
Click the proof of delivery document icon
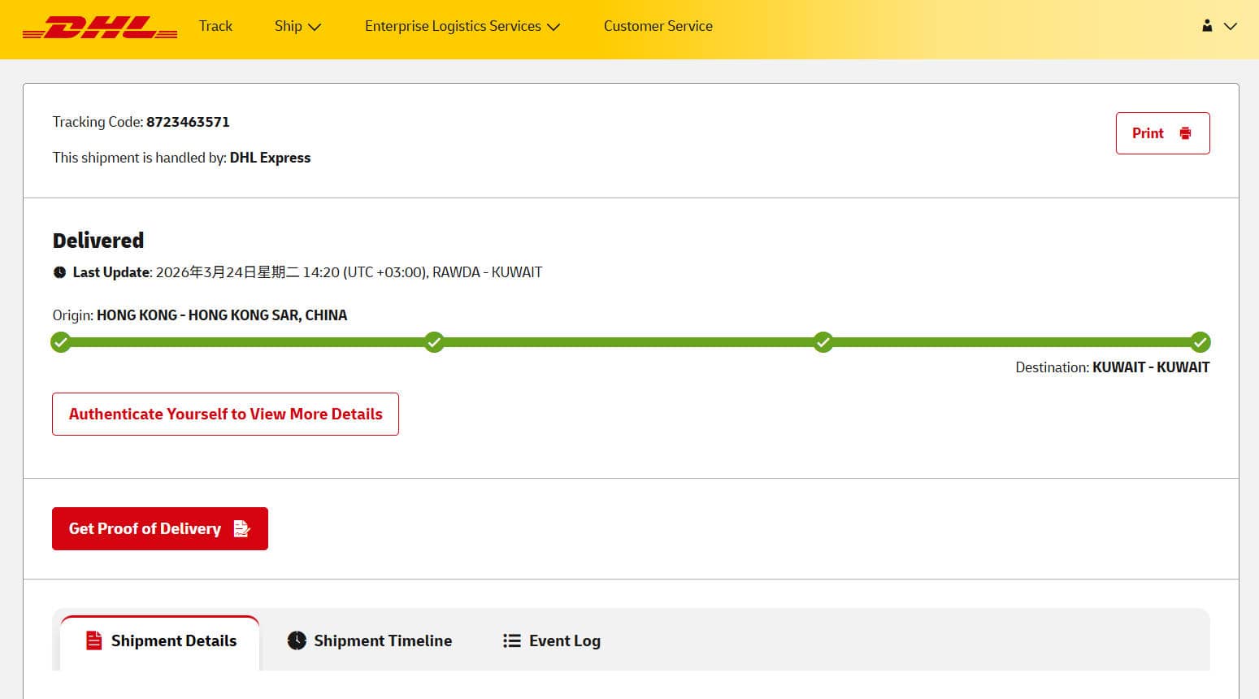241,528
